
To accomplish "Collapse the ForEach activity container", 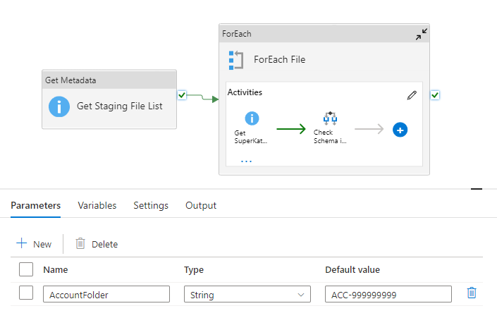I will click(421, 34).
